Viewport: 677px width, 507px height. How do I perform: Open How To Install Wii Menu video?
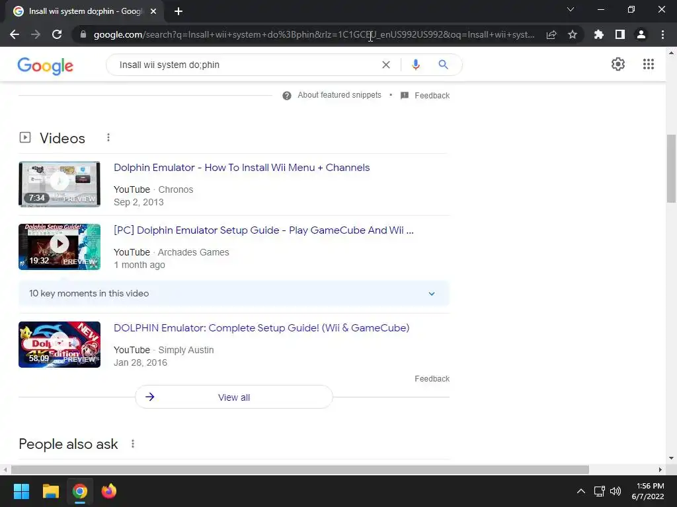point(242,167)
